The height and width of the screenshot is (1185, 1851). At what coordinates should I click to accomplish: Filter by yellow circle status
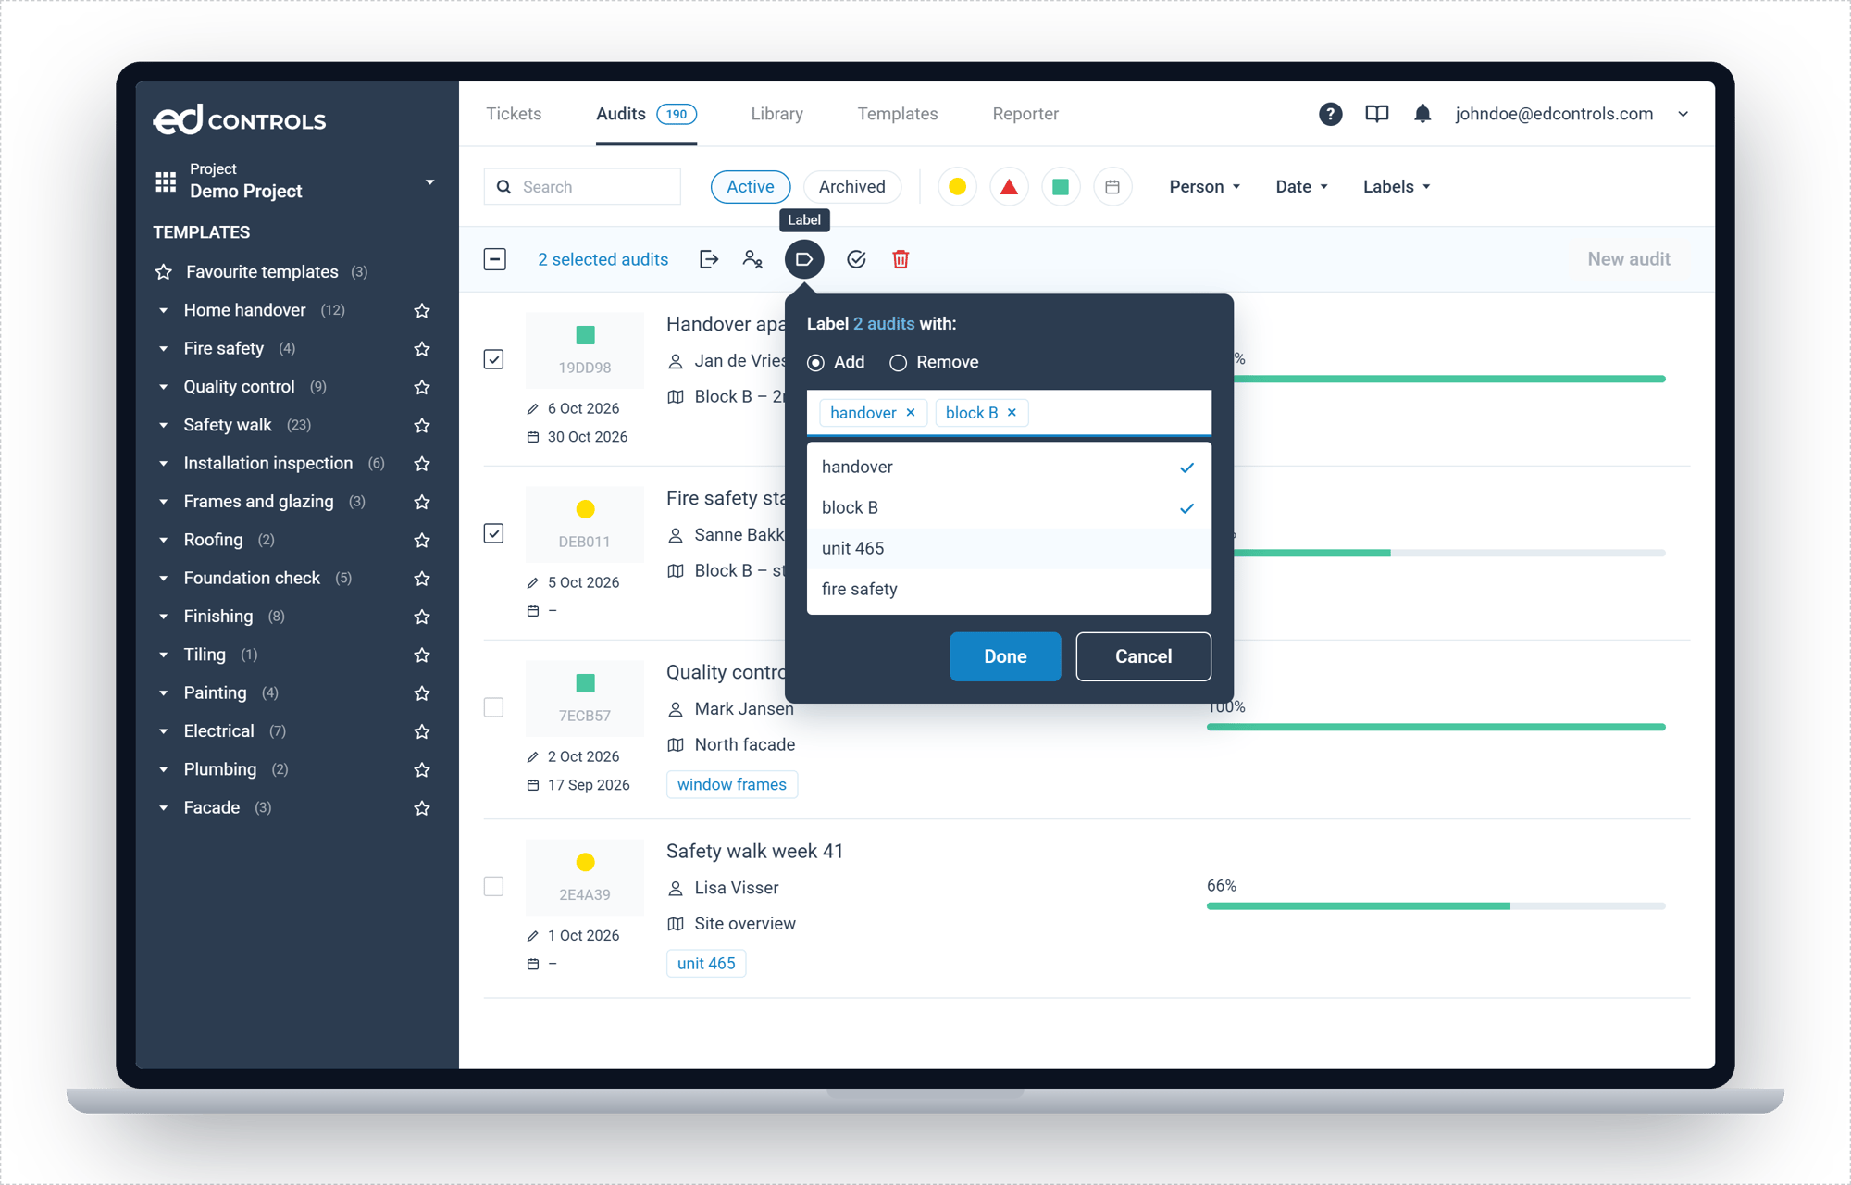click(957, 187)
